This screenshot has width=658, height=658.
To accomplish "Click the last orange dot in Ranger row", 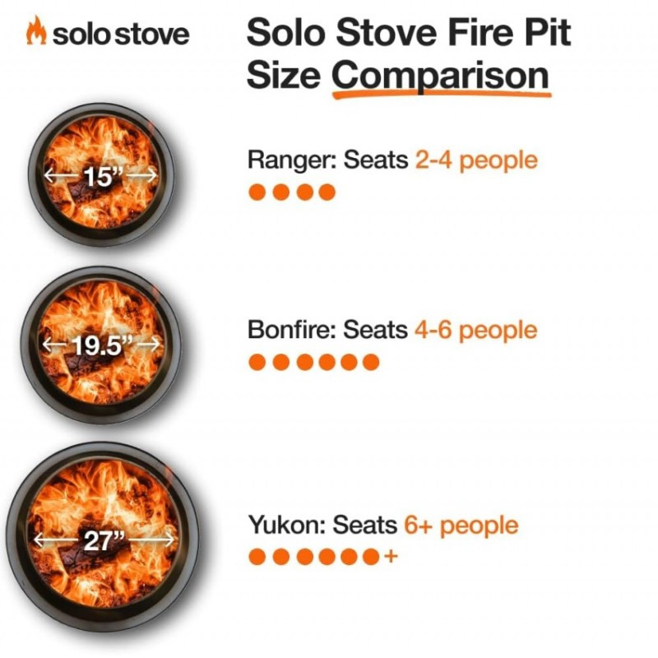I will coord(327,192).
